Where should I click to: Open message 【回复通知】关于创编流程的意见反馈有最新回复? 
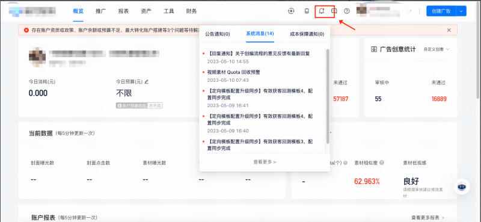(259, 54)
